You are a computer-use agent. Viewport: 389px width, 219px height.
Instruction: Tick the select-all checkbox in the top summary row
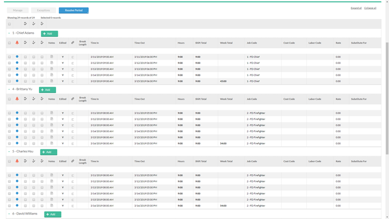9,24
